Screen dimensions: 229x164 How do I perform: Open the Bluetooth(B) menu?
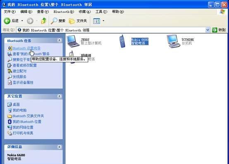[64, 12]
